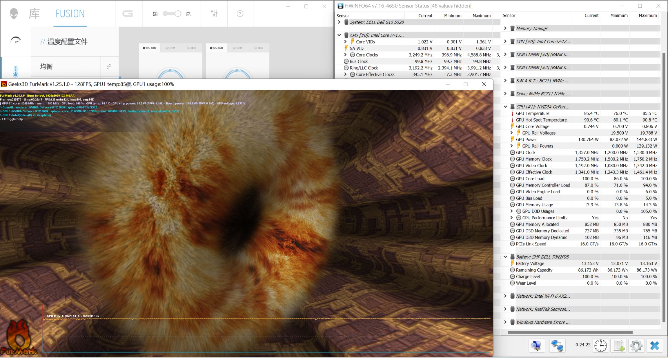
Task: Toggle the dark/light theme switch
Action: [172, 14]
